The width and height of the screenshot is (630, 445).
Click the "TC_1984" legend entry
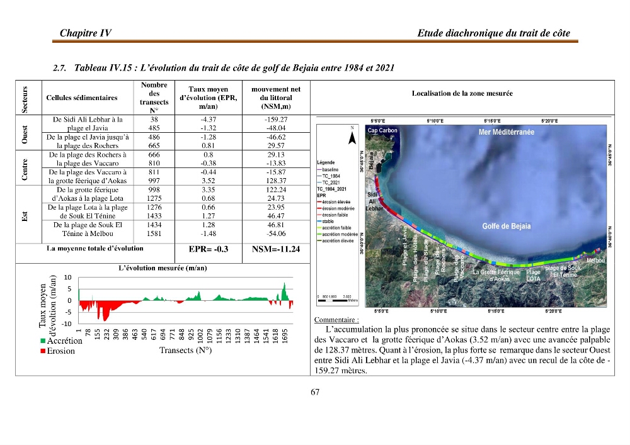click(328, 176)
